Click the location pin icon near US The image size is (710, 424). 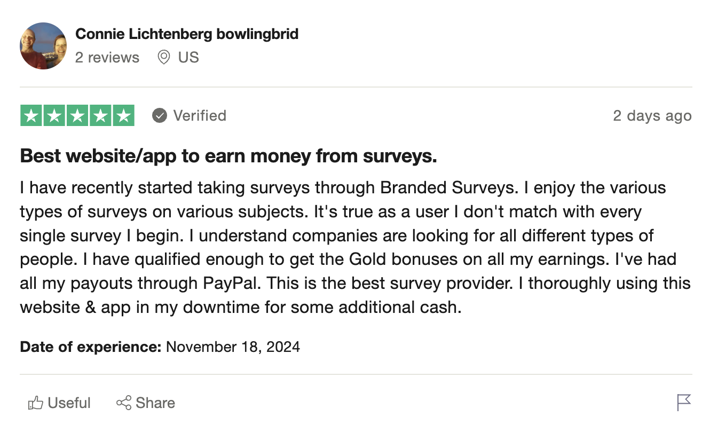point(164,57)
